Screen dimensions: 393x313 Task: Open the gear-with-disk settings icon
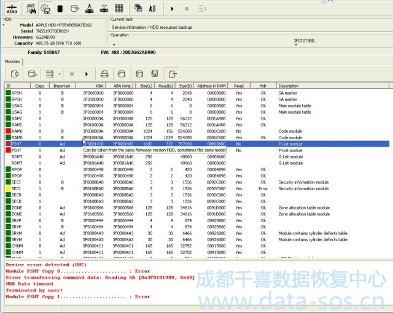45,9
